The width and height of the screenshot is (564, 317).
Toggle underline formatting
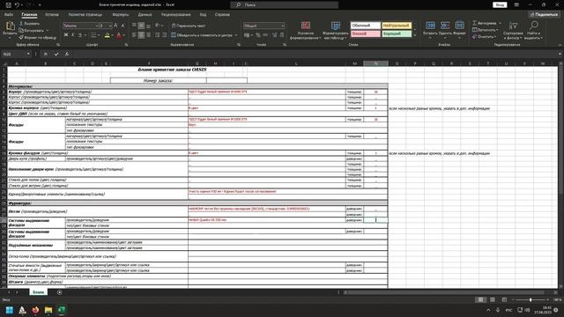tap(80, 35)
